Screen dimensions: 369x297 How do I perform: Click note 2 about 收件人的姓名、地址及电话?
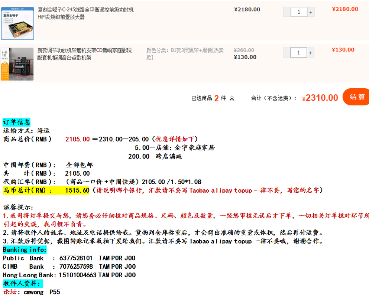point(163,233)
